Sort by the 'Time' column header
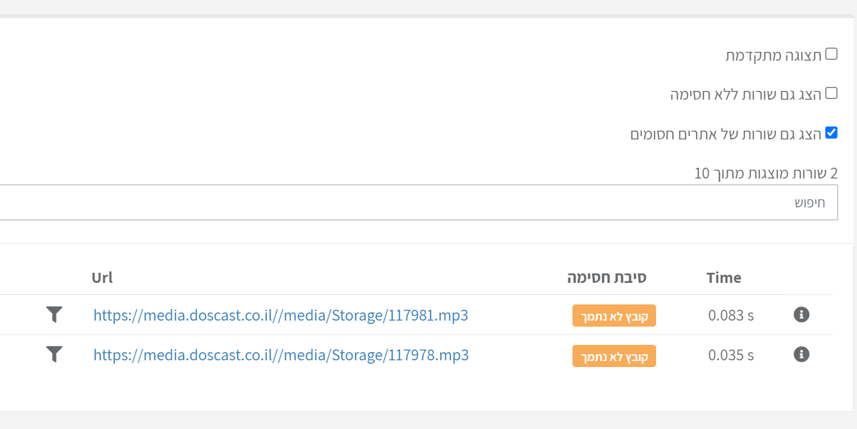Image resolution: width=857 pixels, height=429 pixels. click(723, 277)
